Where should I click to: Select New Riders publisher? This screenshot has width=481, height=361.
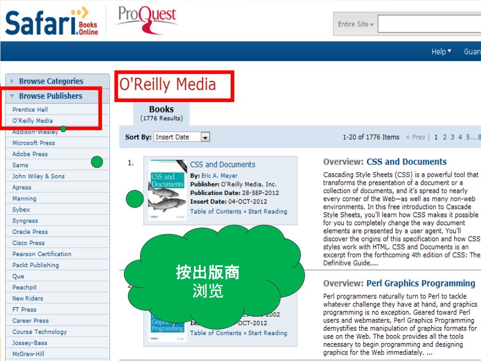28,298
